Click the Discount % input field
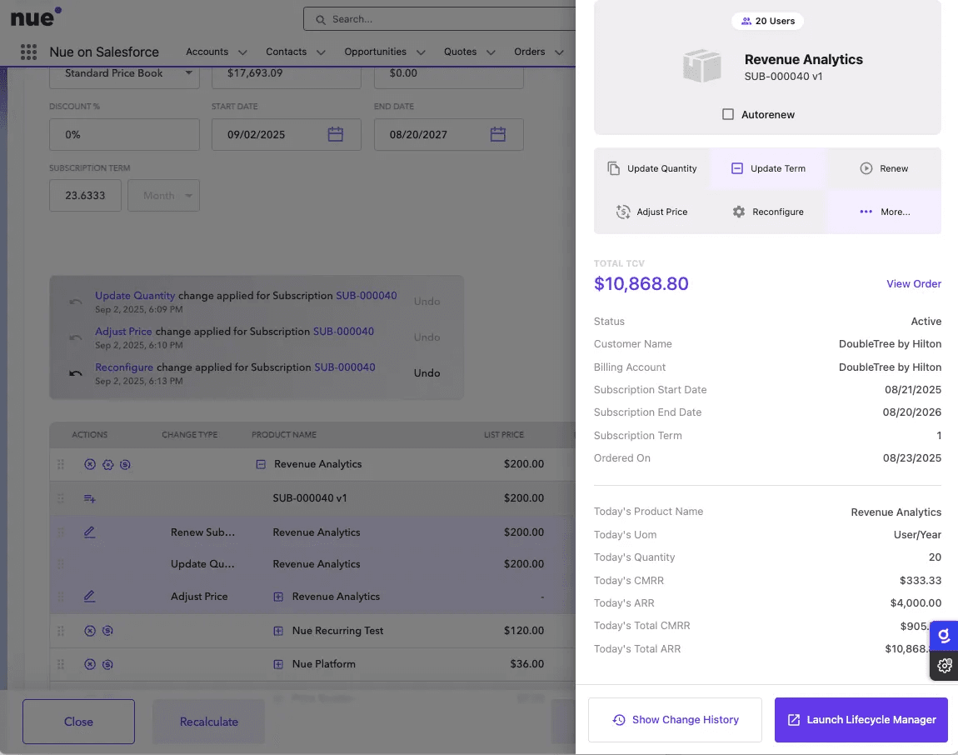The height and width of the screenshot is (755, 958). click(x=125, y=134)
